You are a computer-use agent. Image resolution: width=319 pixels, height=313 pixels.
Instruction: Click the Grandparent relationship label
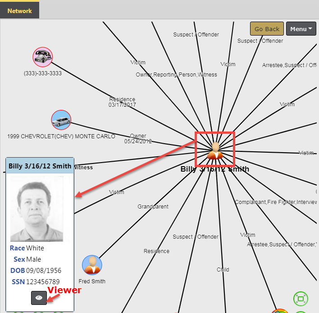coord(153,207)
